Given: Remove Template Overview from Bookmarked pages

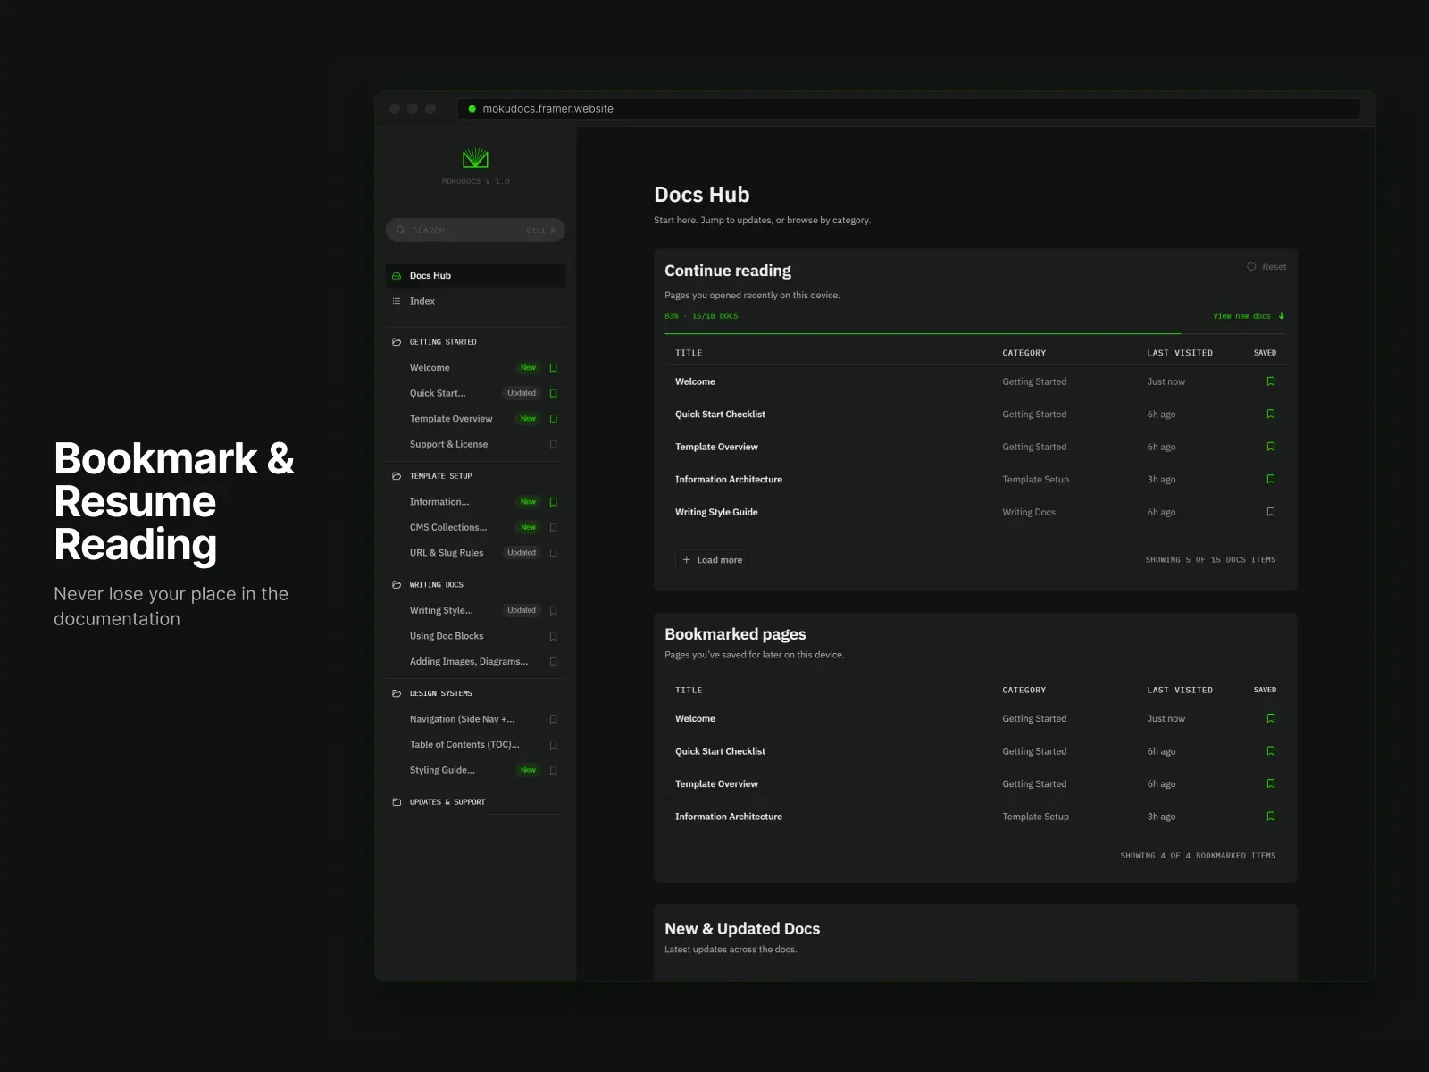Looking at the screenshot, I should [x=1271, y=783].
